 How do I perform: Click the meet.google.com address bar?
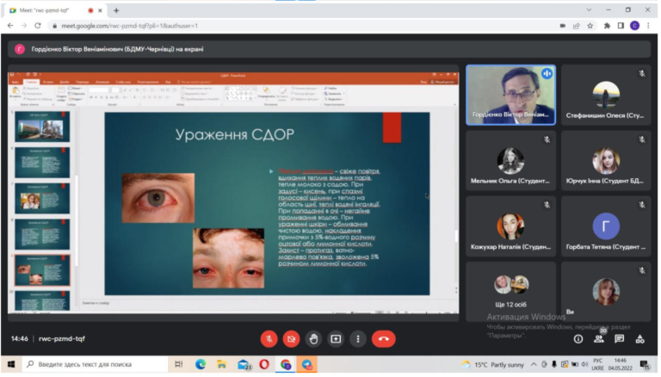tap(258, 26)
